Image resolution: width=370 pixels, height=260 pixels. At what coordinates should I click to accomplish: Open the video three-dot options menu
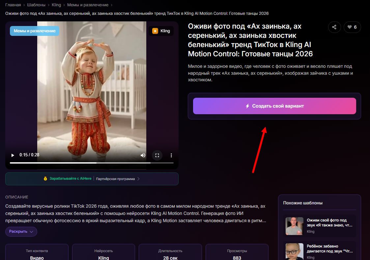point(171,155)
